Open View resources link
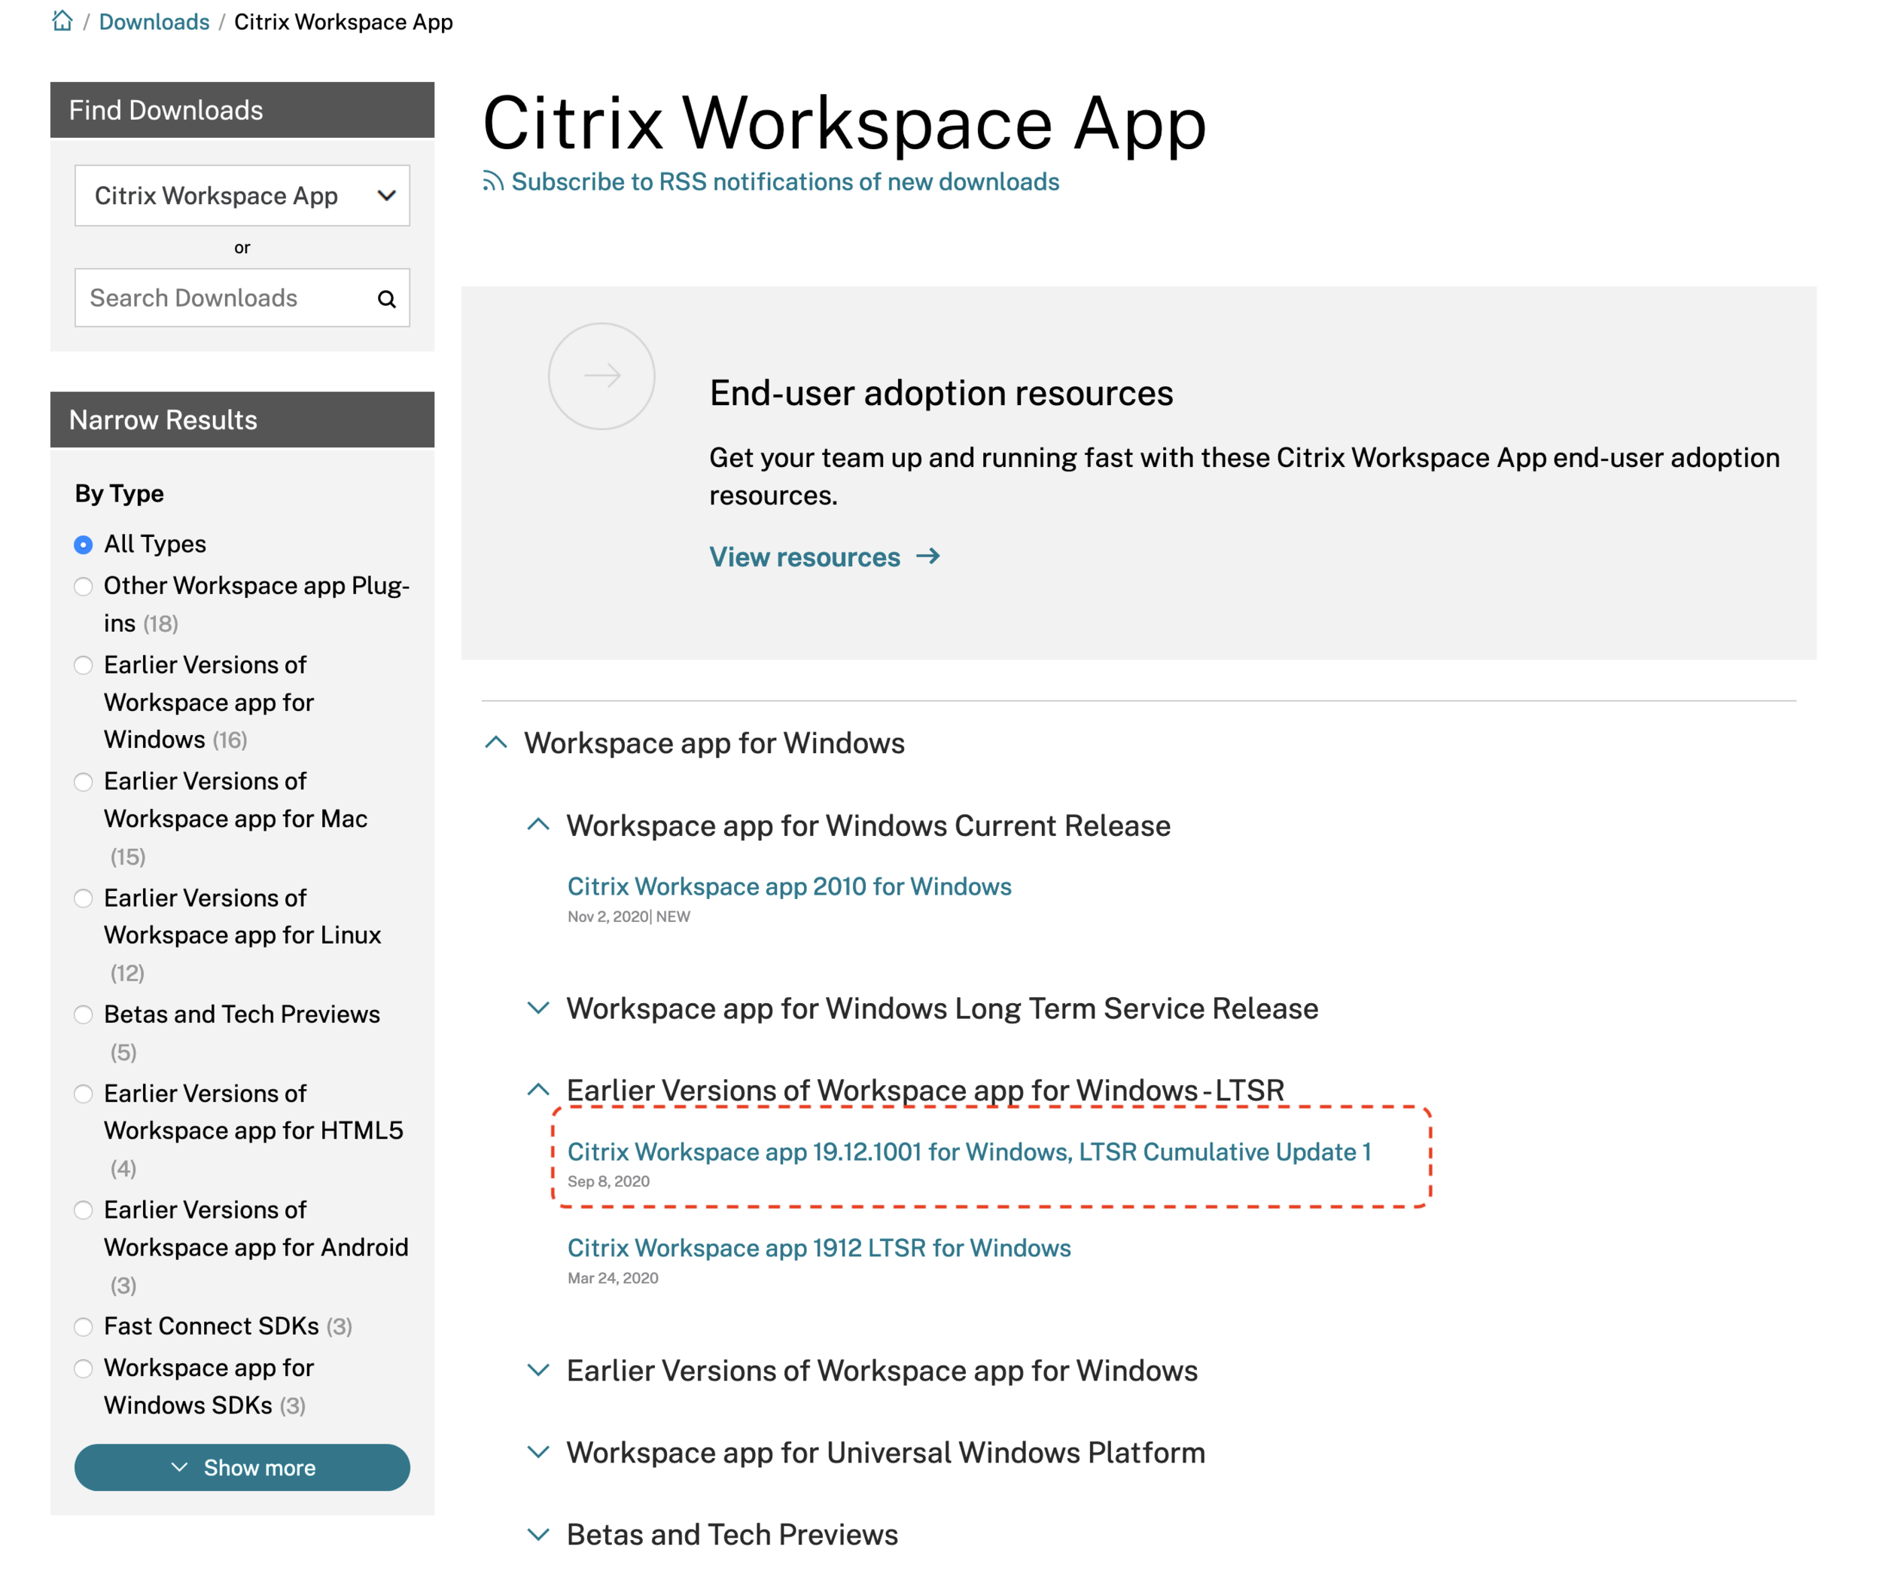Screen dimensions: 1882x1571 click(805, 557)
